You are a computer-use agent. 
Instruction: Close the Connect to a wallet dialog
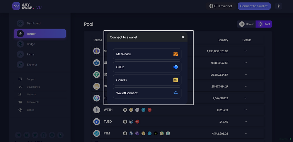pyautogui.click(x=183, y=37)
